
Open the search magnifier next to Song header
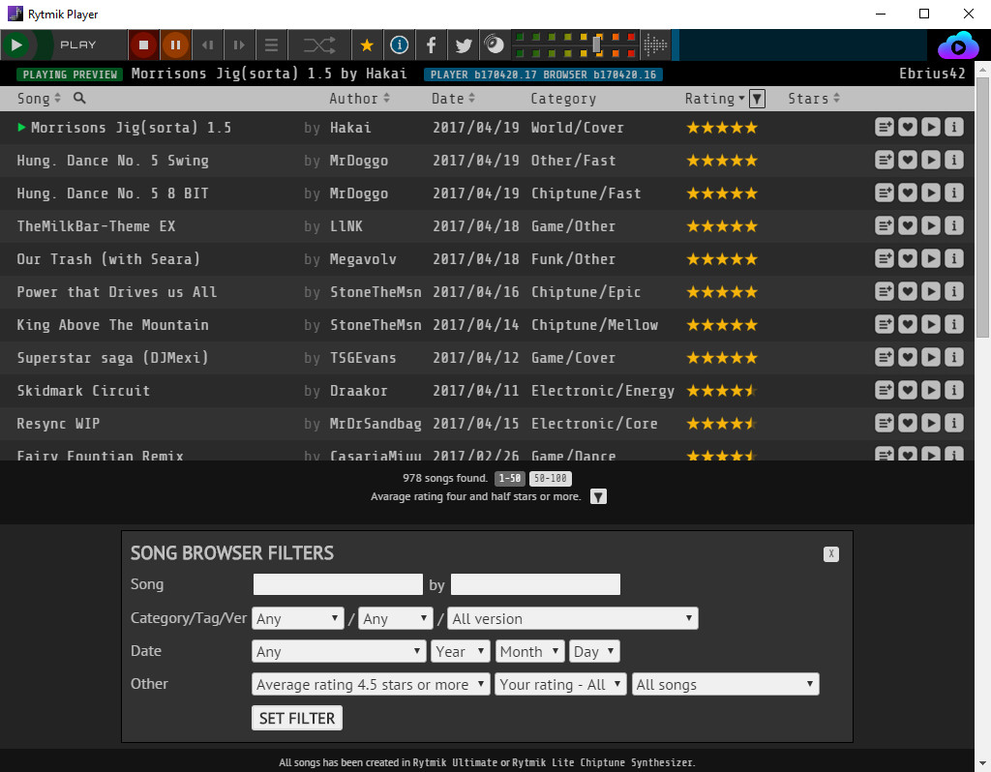click(x=77, y=98)
